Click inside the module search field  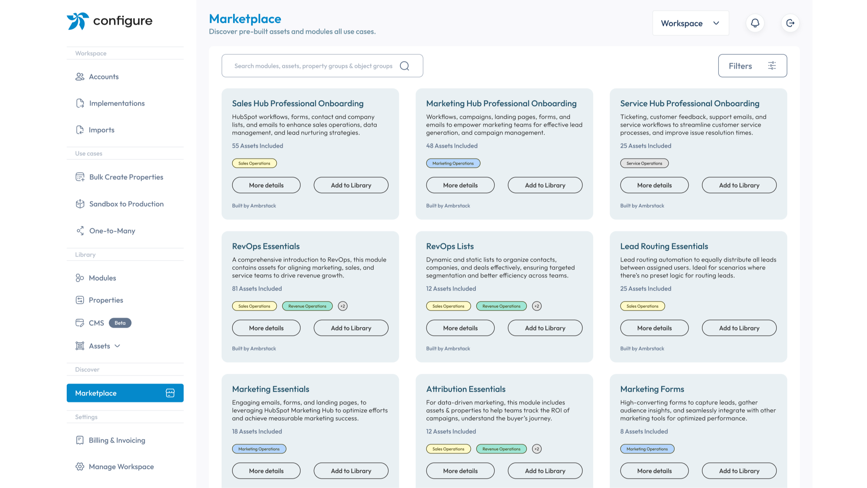(x=313, y=66)
